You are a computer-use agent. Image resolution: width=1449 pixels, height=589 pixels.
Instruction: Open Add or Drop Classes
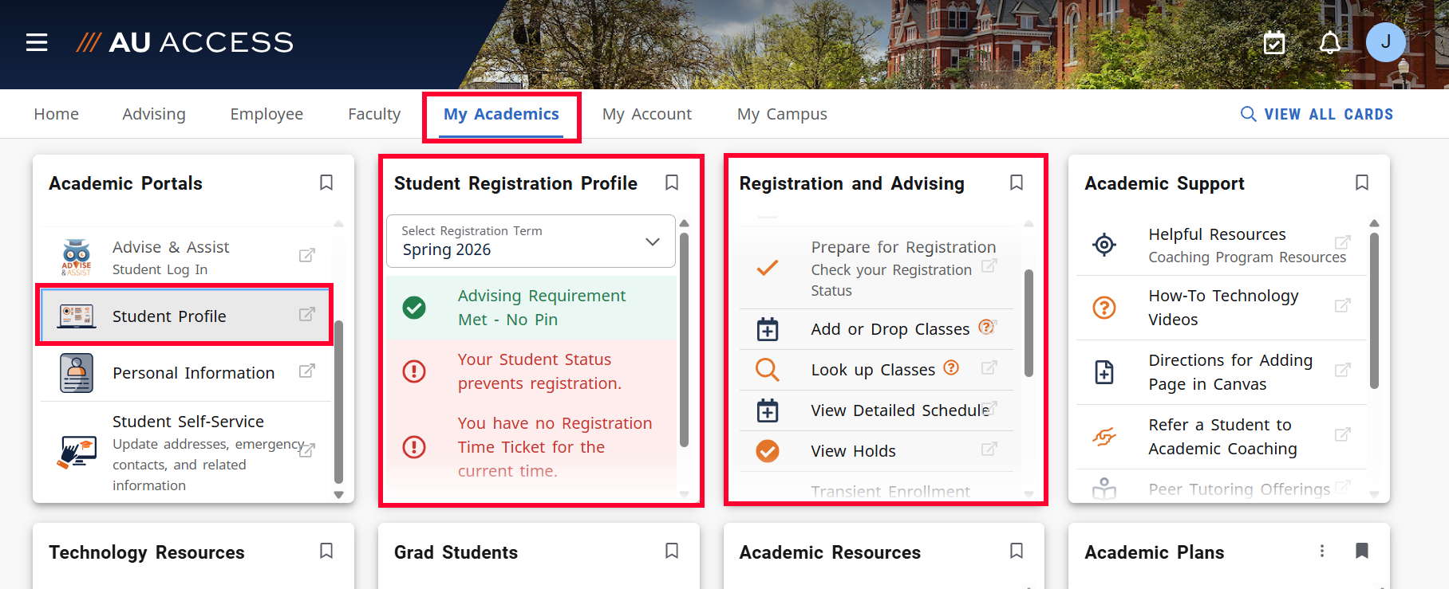click(889, 328)
